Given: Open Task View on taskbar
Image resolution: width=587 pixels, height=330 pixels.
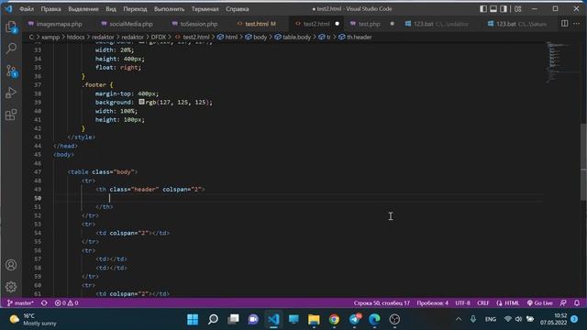Looking at the screenshot, I should coord(233,319).
